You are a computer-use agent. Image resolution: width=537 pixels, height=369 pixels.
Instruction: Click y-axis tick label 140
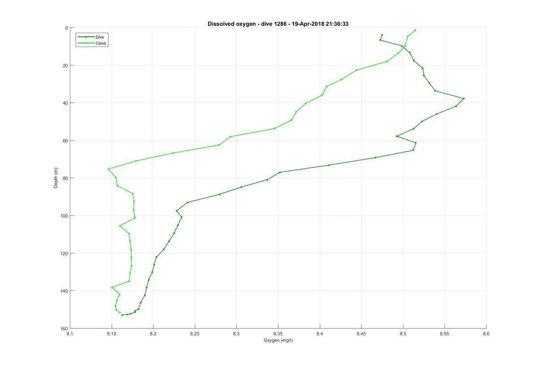pyautogui.click(x=64, y=291)
